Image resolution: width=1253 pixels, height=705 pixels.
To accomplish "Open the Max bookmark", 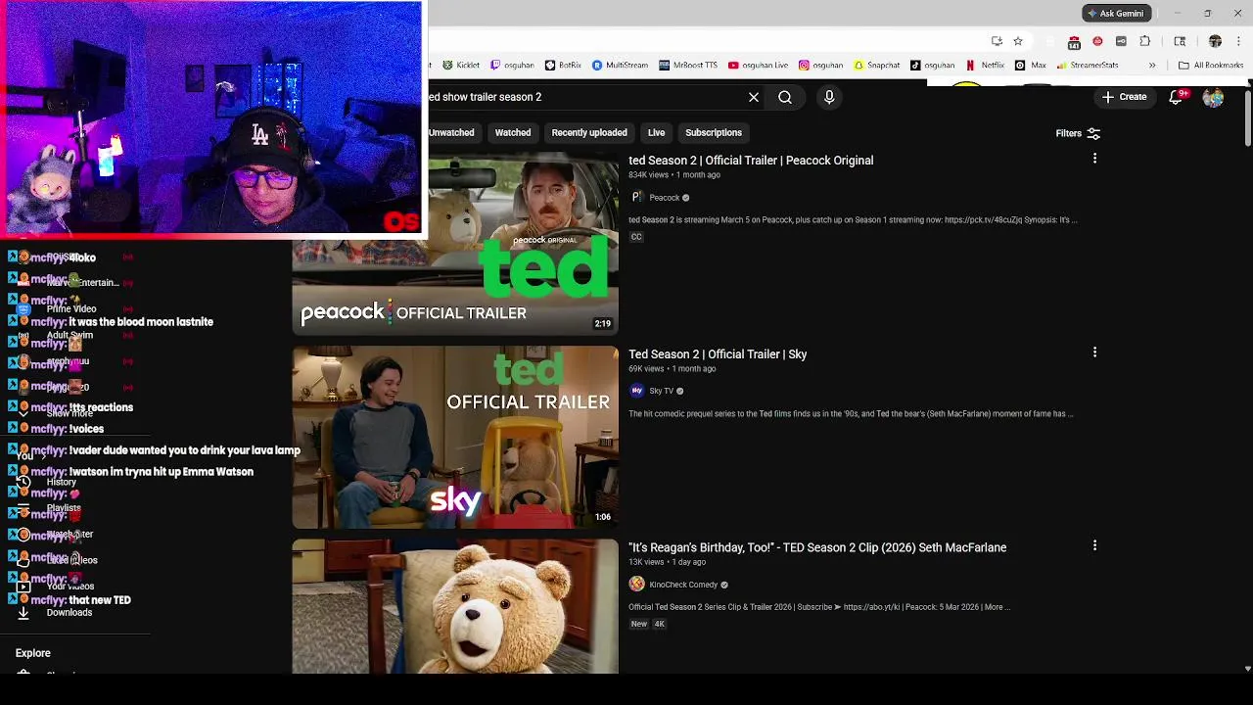I will 1030,66.
